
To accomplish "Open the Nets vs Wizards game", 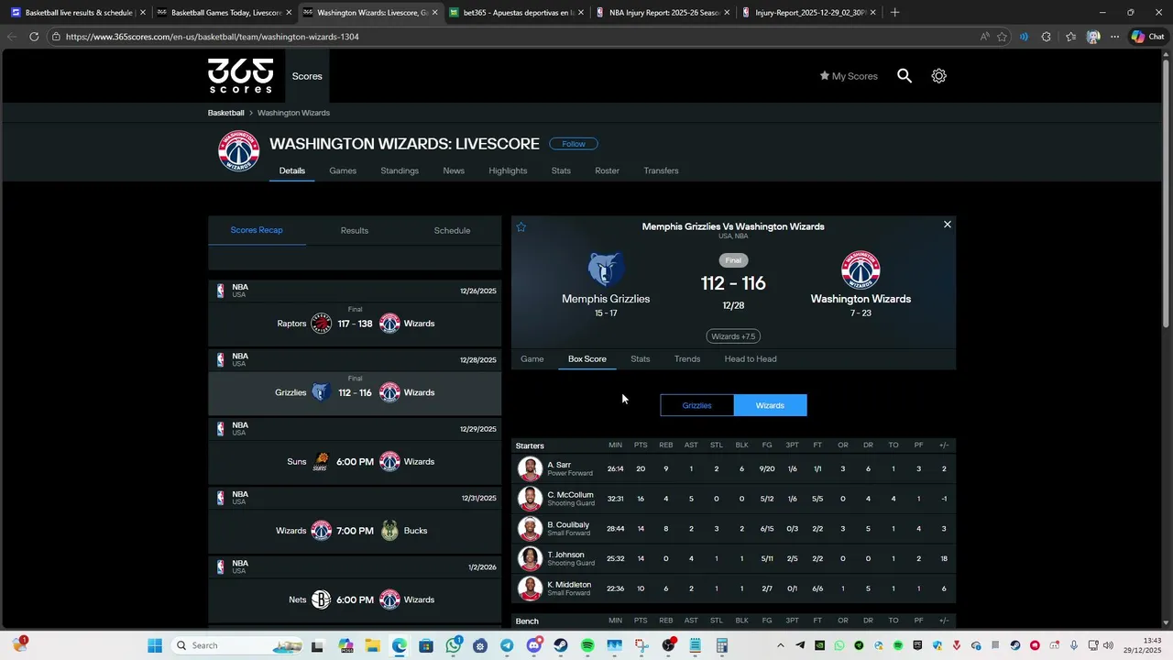I will pyautogui.click(x=355, y=599).
